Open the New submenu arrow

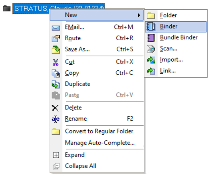pos(139,15)
